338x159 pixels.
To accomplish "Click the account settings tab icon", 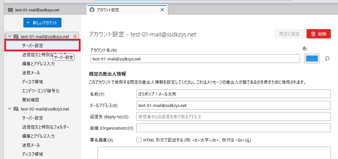I will pyautogui.click(x=92, y=10).
